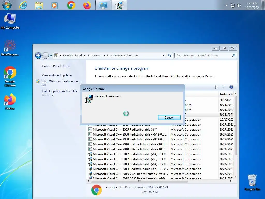This screenshot has height=199, width=265.
Task: Open the view options dropdown arrow
Action: [223, 87]
